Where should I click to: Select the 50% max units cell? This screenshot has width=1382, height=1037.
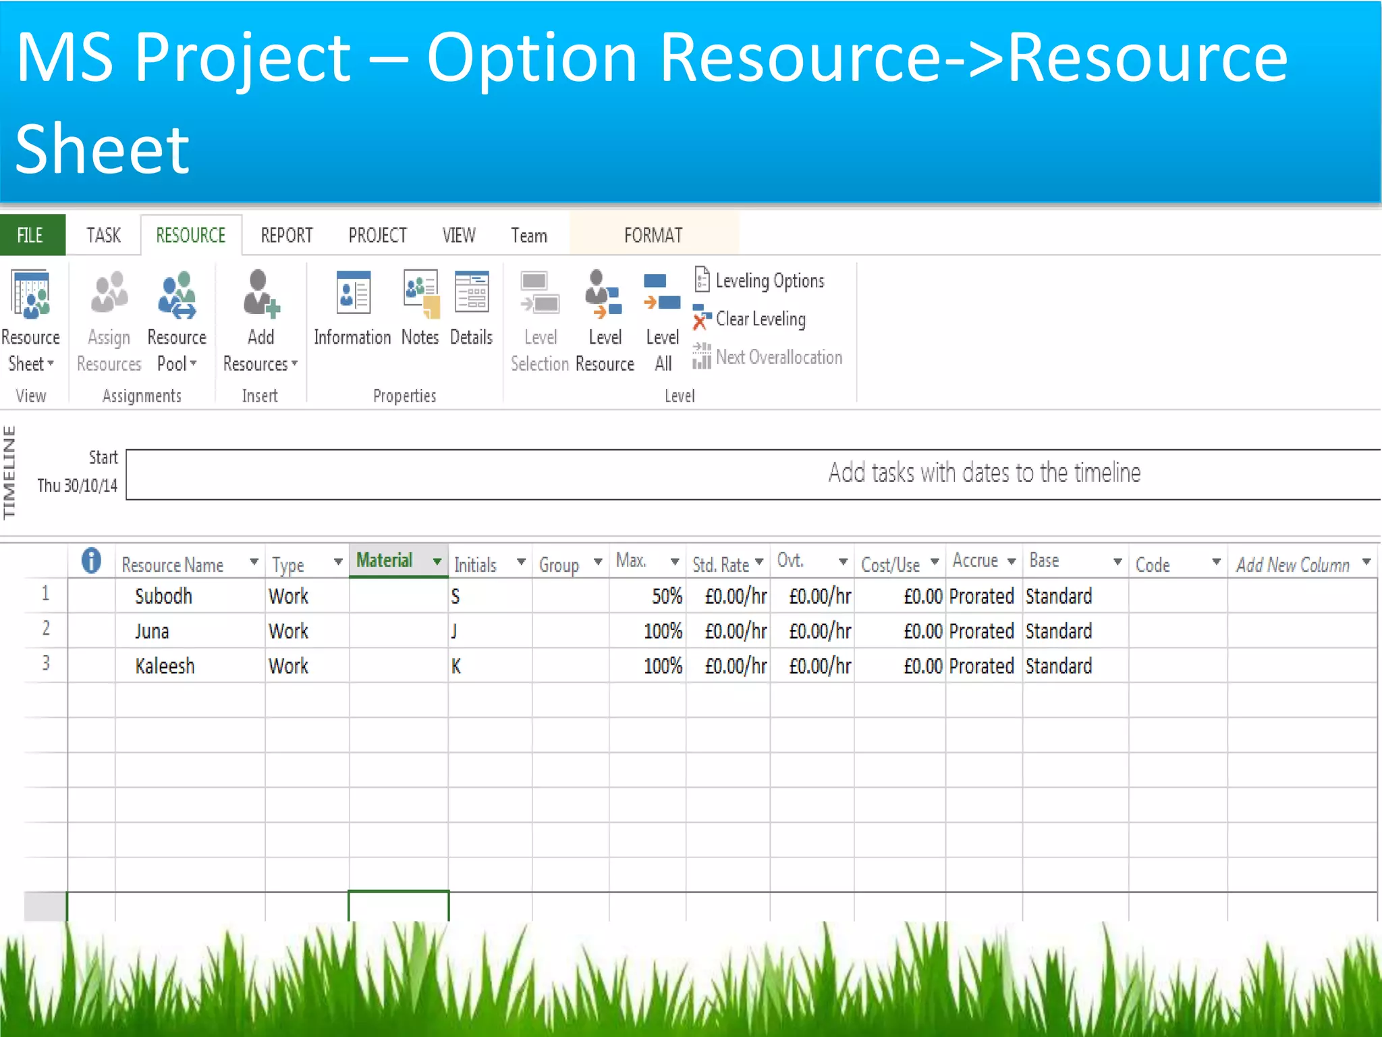click(x=648, y=596)
